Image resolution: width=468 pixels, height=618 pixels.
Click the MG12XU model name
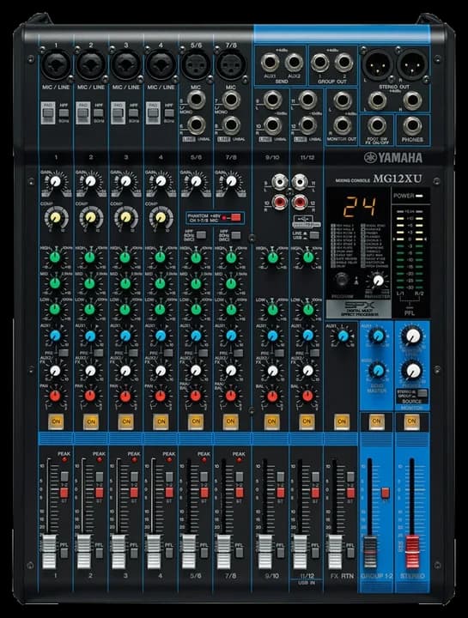(398, 179)
